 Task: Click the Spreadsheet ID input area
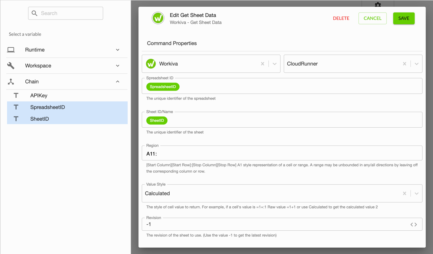click(x=282, y=86)
